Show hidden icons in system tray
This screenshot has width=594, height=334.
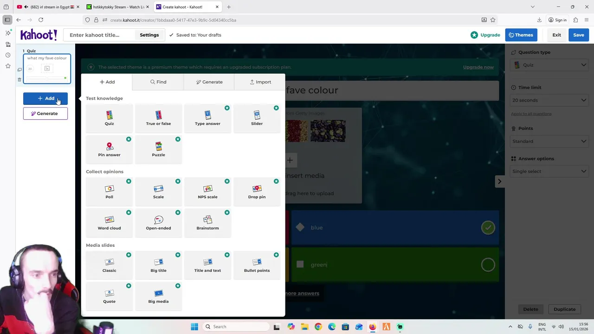[510, 327]
